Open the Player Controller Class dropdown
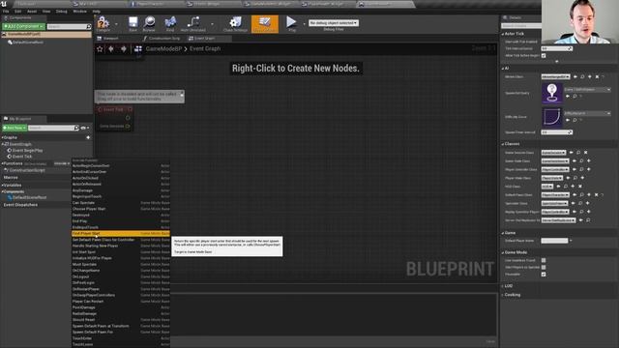Image resolution: width=619 pixels, height=348 pixels. click(x=555, y=169)
